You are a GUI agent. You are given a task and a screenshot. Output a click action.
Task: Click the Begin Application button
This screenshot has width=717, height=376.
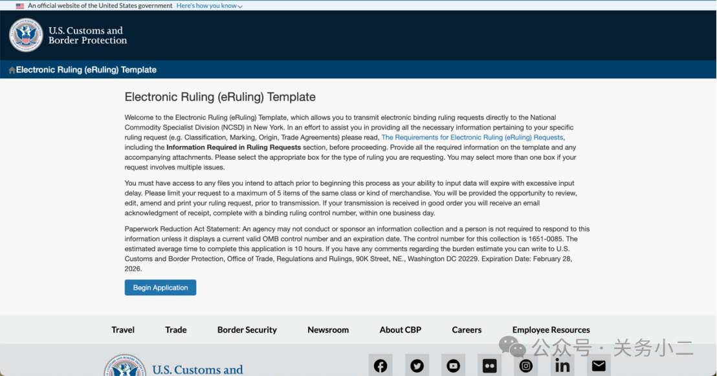coord(160,288)
